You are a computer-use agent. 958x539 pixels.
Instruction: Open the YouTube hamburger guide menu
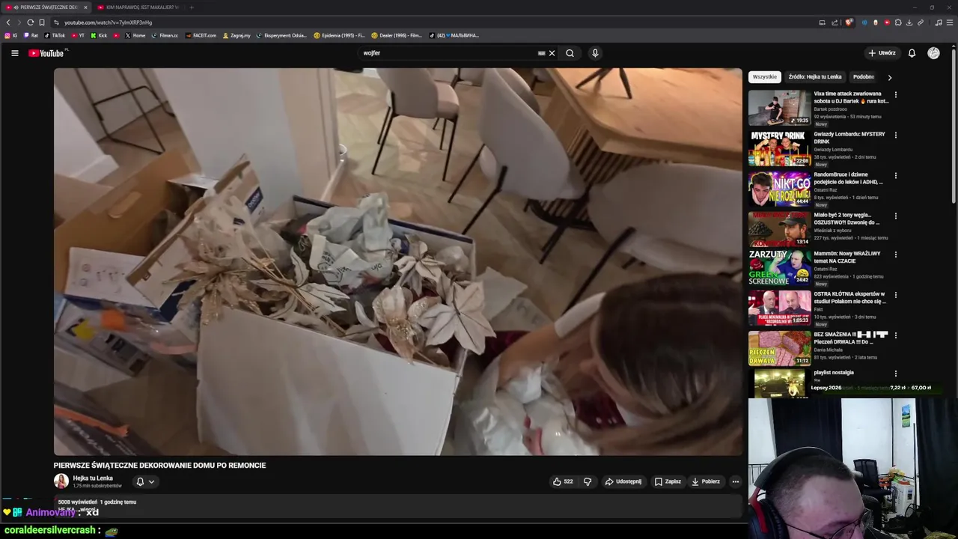pos(14,53)
